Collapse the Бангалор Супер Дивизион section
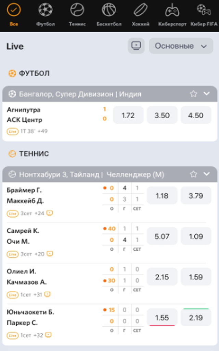 click(x=207, y=94)
